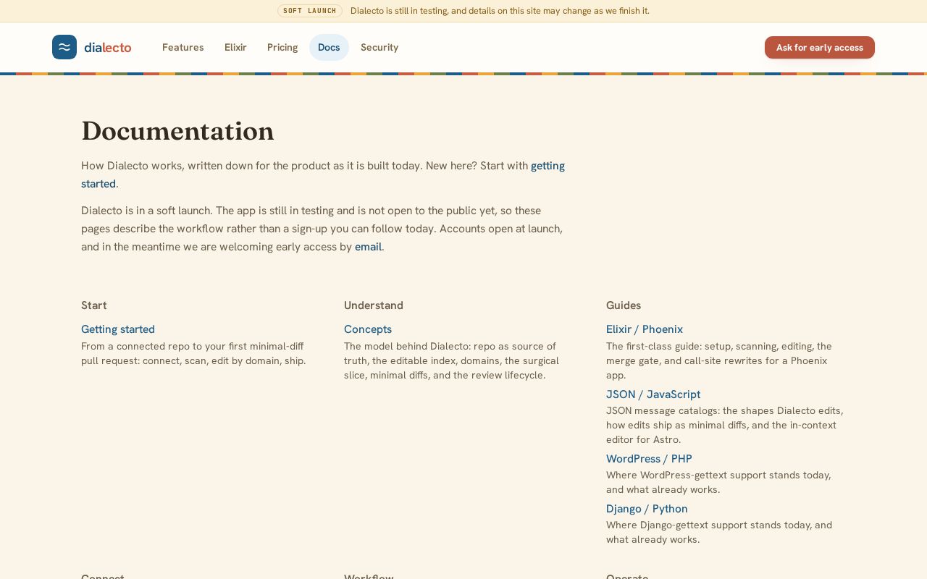
Task: Click the Dialecto wave logo icon
Action: (64, 47)
